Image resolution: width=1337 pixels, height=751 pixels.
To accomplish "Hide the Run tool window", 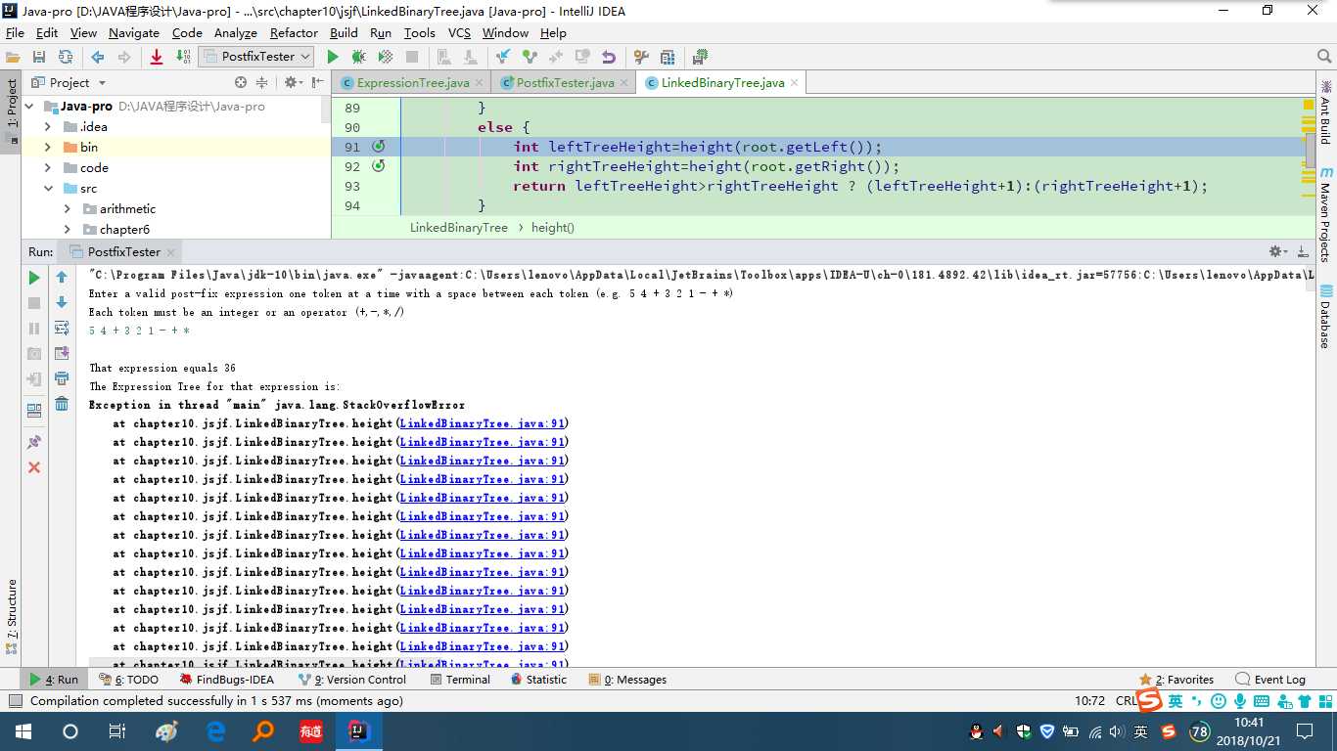I will coord(1303,252).
